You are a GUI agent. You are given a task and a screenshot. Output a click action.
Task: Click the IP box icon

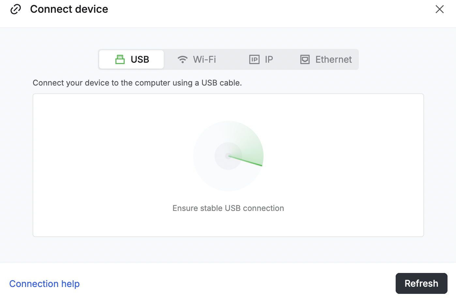click(x=254, y=59)
